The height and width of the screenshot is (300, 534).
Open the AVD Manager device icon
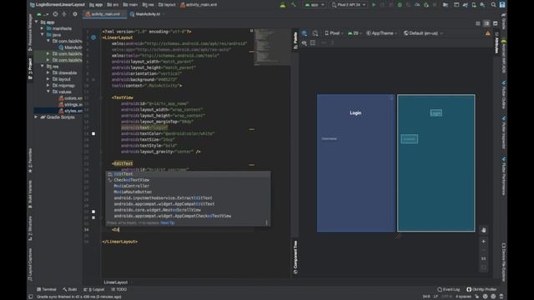point(474,5)
